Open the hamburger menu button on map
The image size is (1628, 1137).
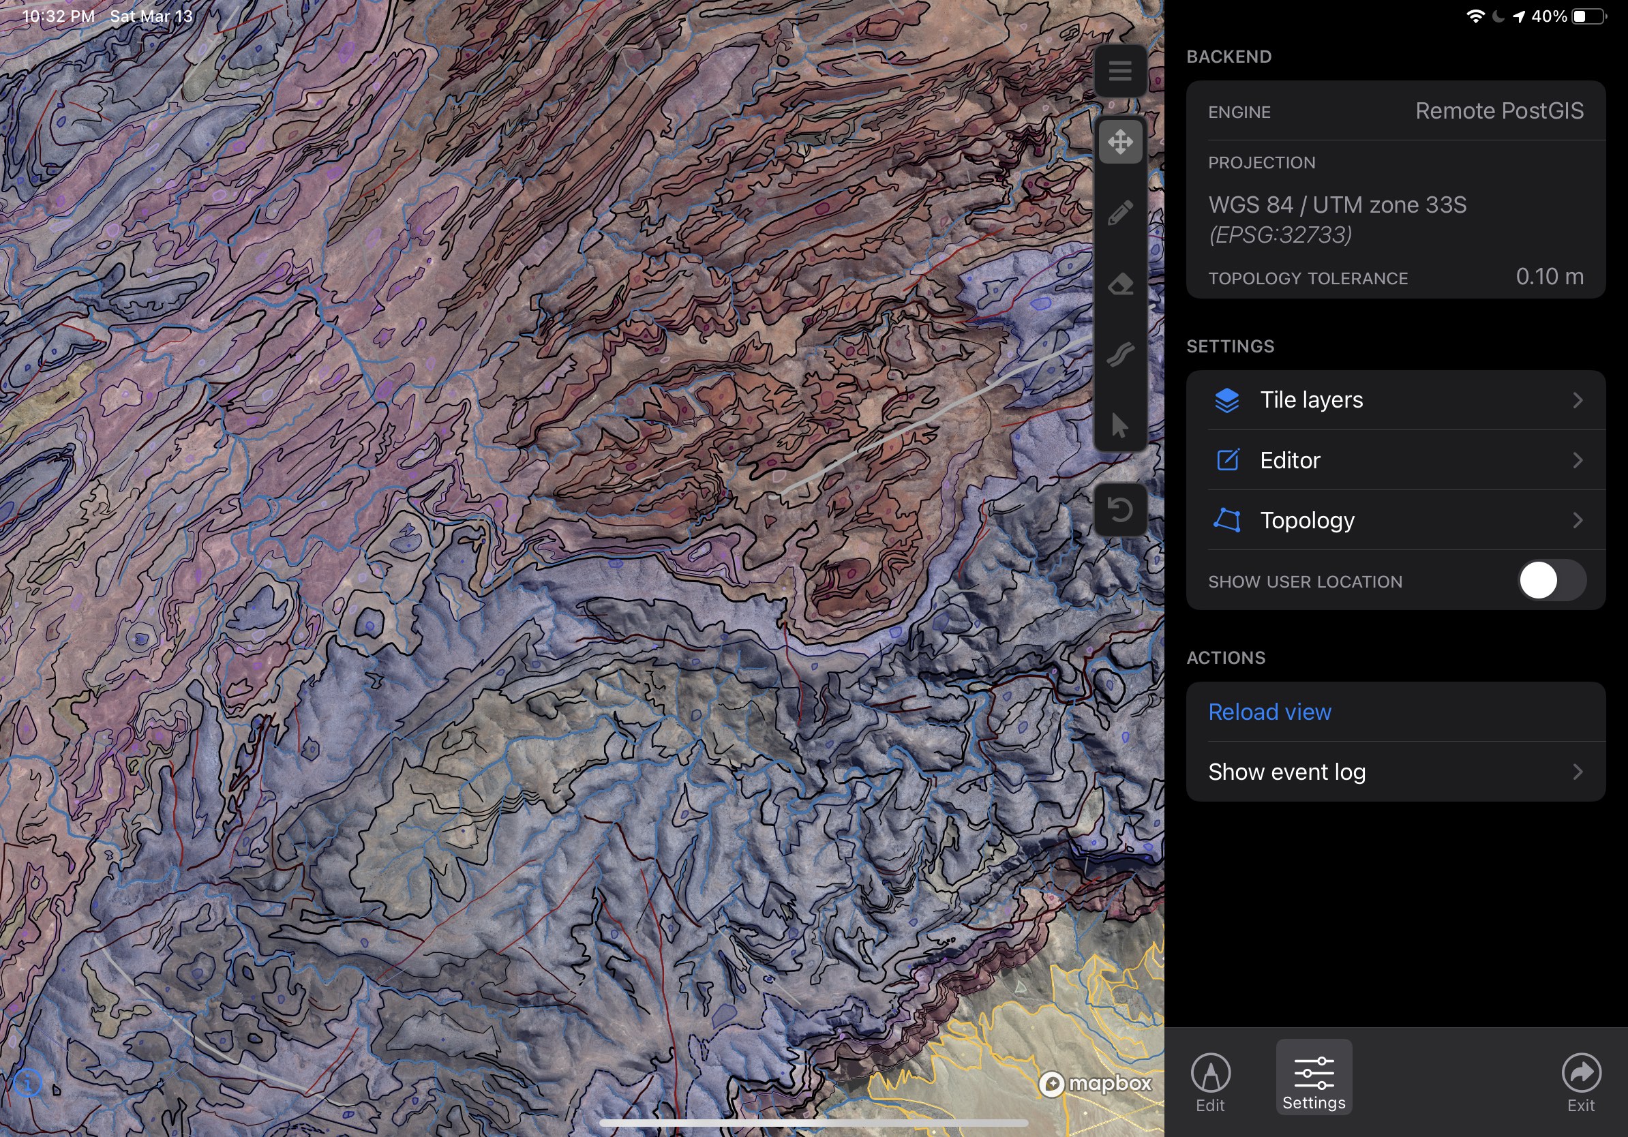click(x=1119, y=71)
